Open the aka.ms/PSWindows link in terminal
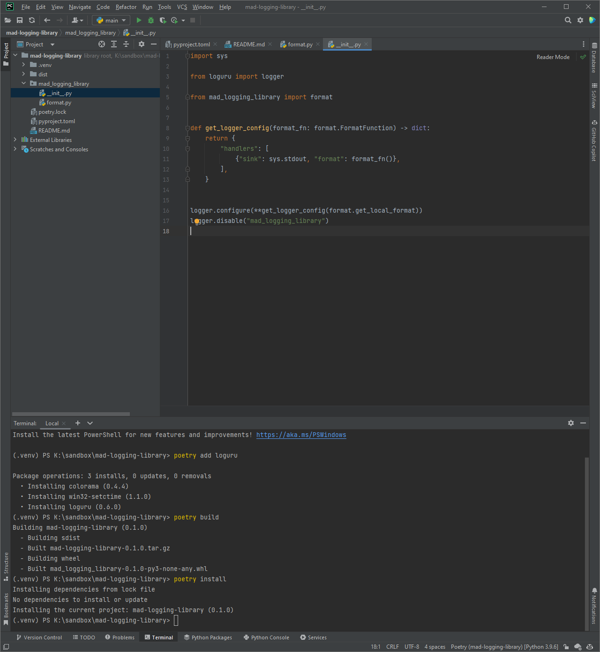 [x=301, y=435]
